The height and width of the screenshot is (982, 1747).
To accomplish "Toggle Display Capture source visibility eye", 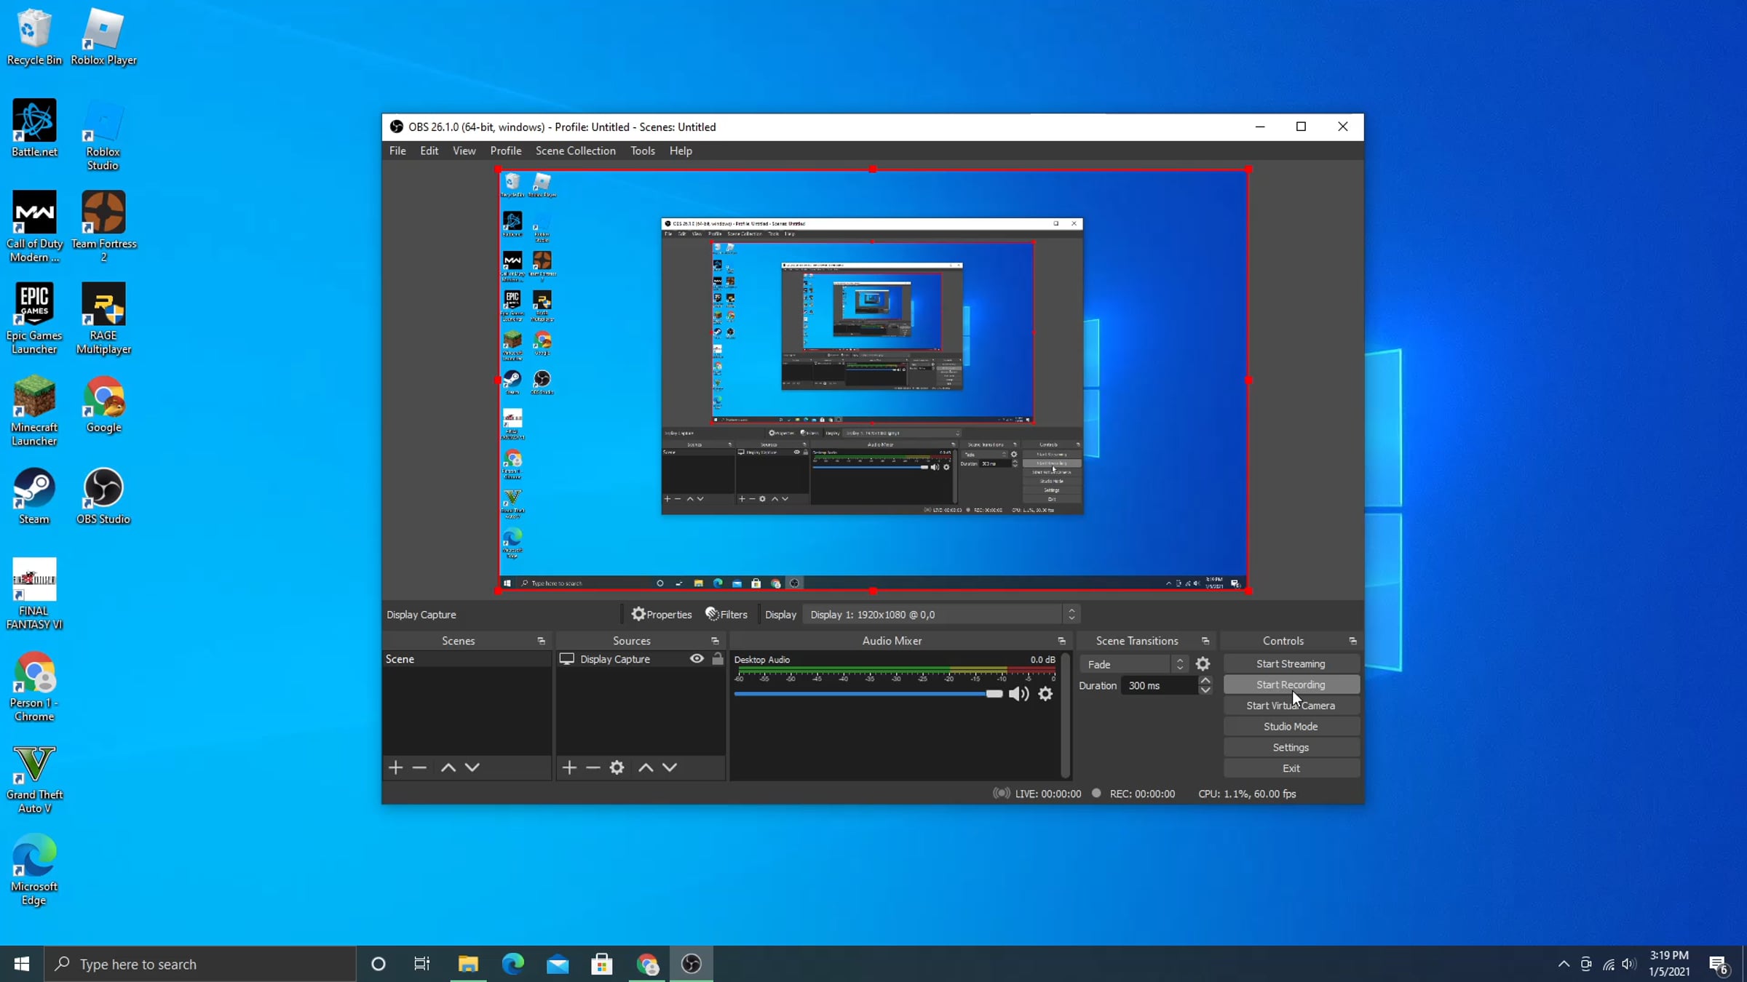I will click(697, 659).
